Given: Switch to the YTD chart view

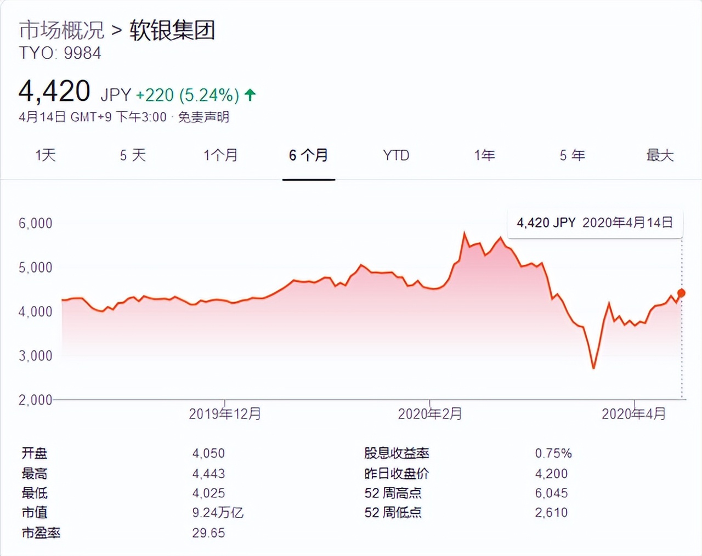Looking at the screenshot, I should [x=396, y=155].
